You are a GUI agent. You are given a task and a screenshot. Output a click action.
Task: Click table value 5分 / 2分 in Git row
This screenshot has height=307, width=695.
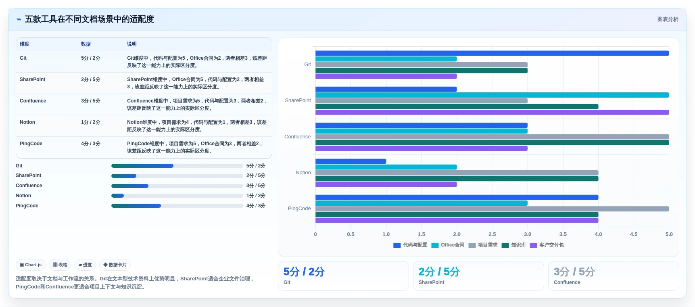pos(91,58)
